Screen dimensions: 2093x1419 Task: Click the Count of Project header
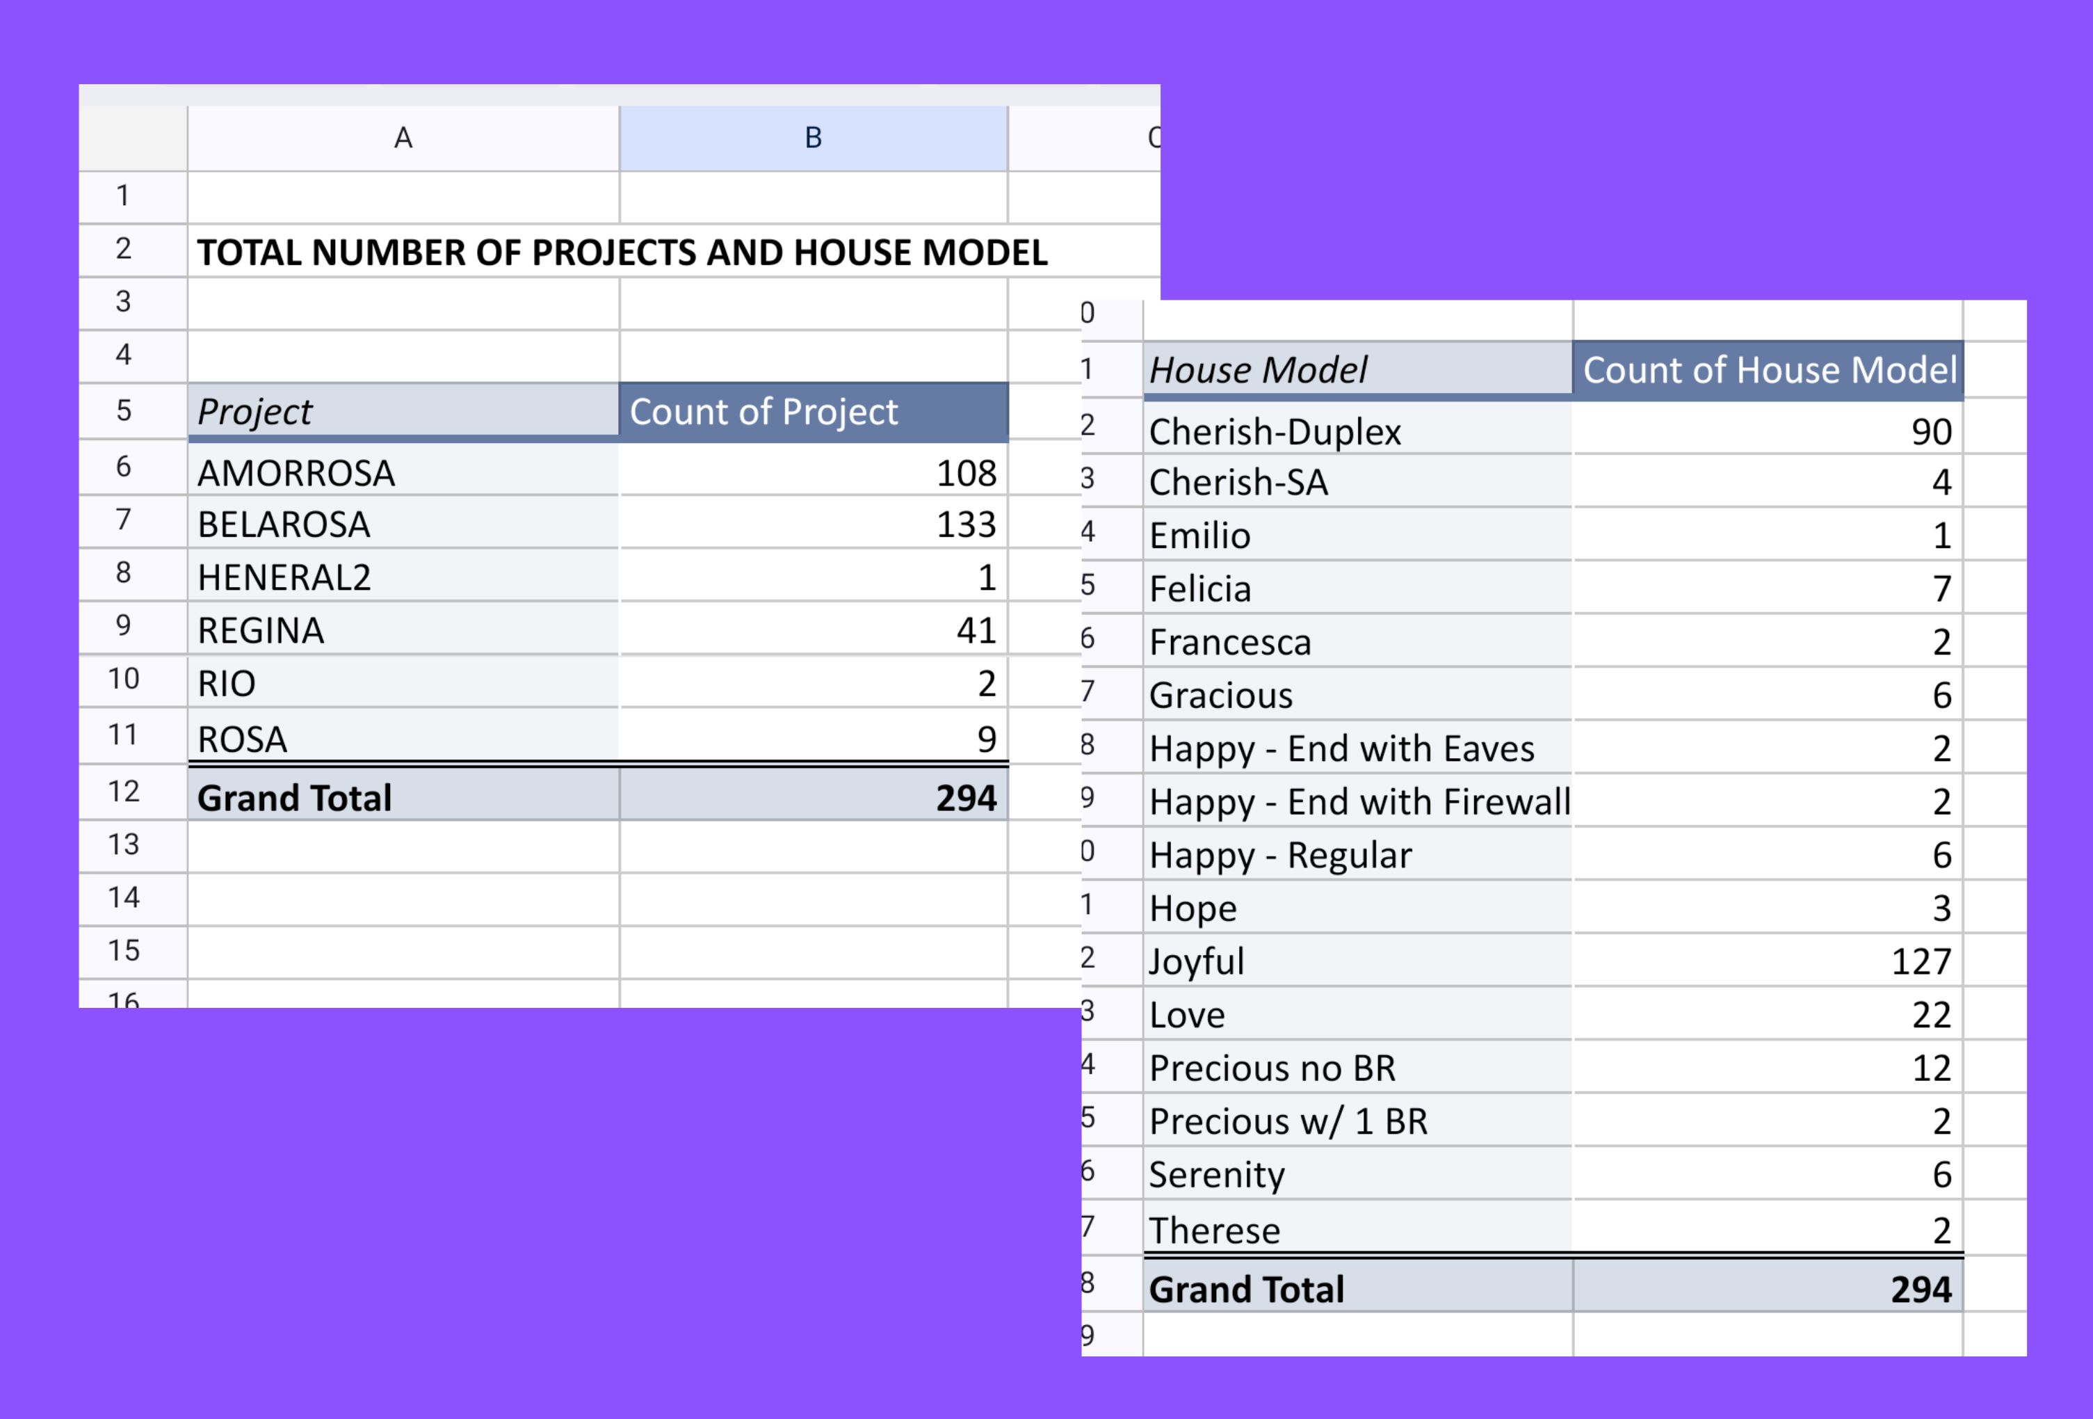click(812, 412)
